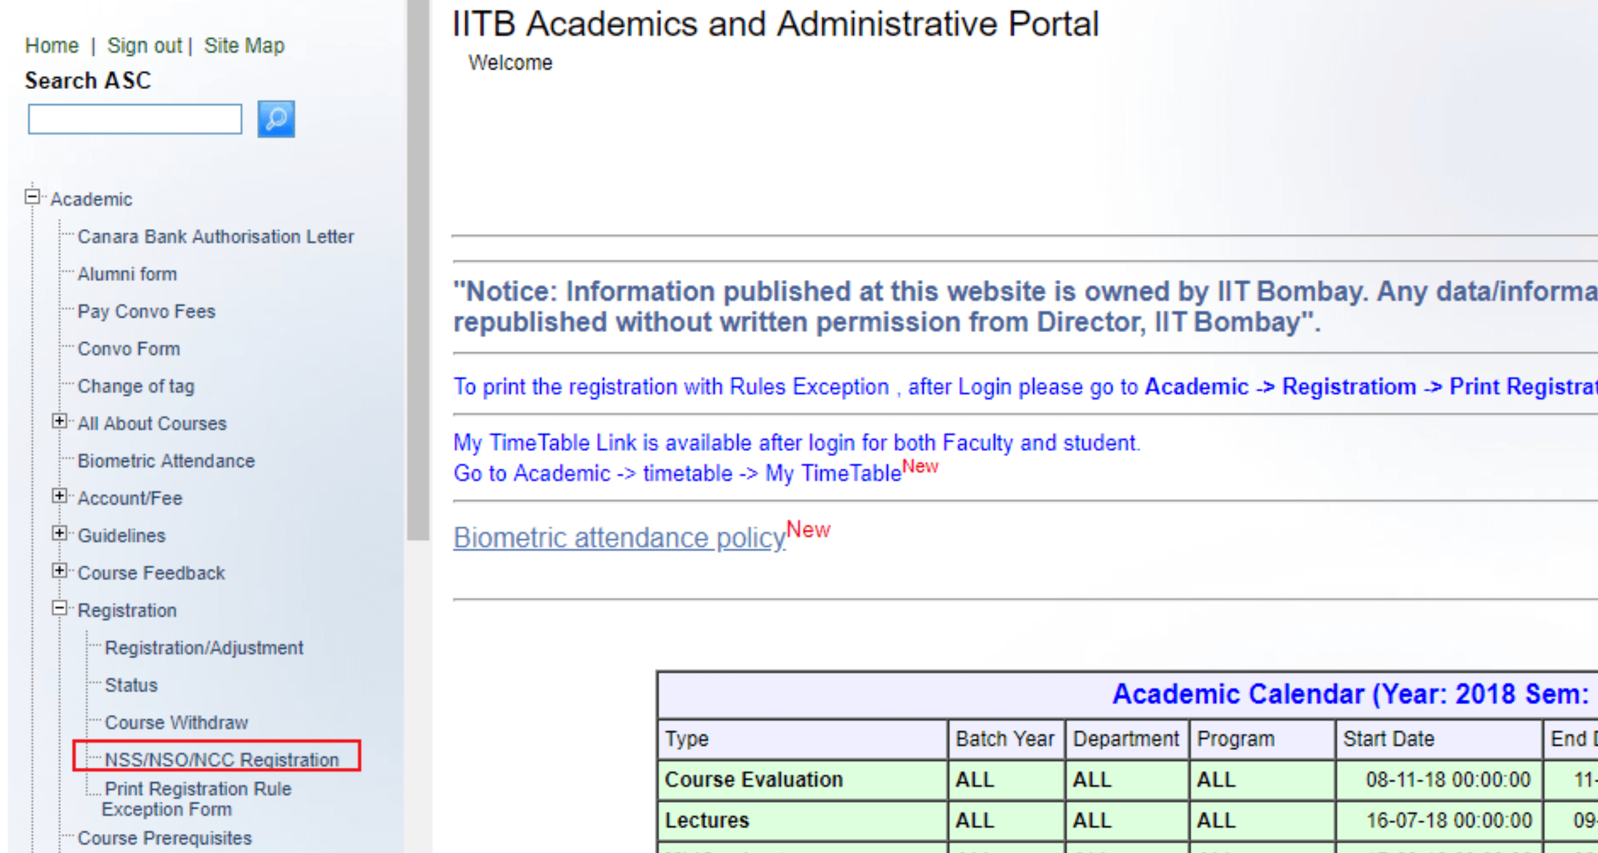Screen dimensions: 1598x853
Task: Click the search magnifier icon
Action: click(x=276, y=119)
